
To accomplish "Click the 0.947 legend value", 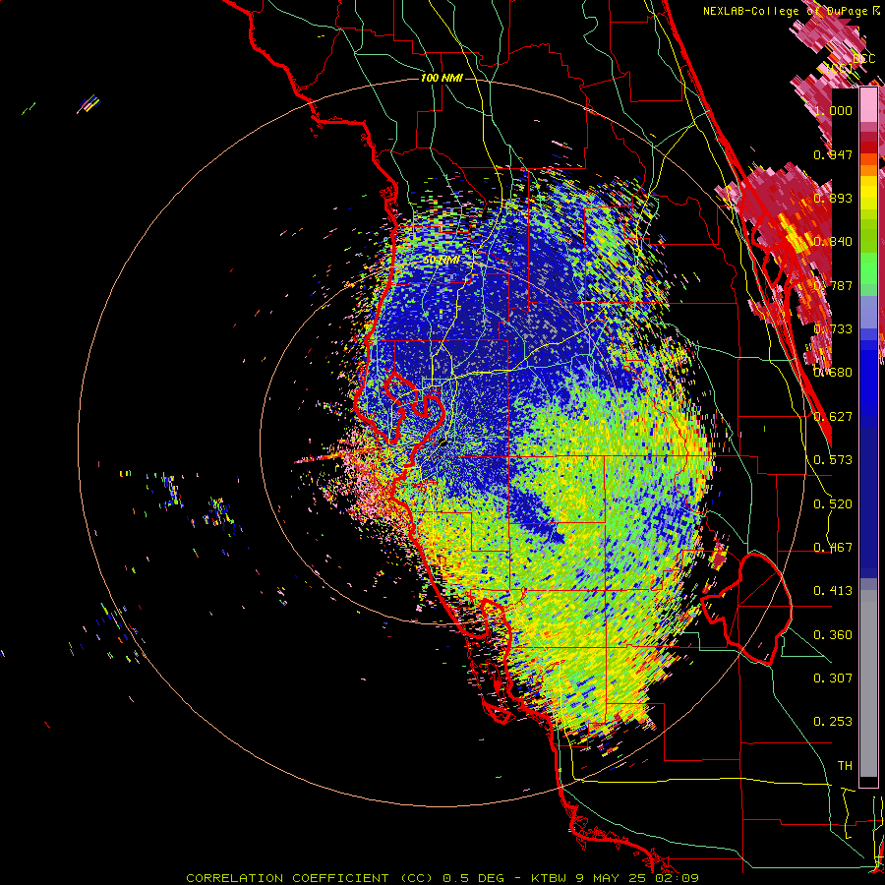I will pyautogui.click(x=833, y=154).
